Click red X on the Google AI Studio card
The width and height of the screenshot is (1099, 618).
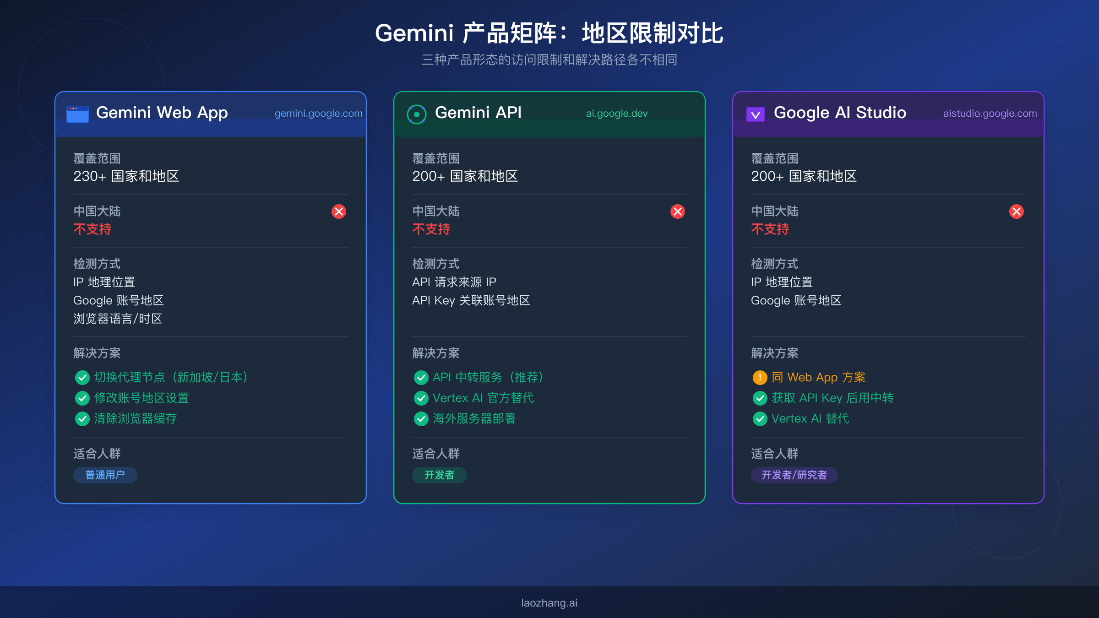(x=1017, y=211)
